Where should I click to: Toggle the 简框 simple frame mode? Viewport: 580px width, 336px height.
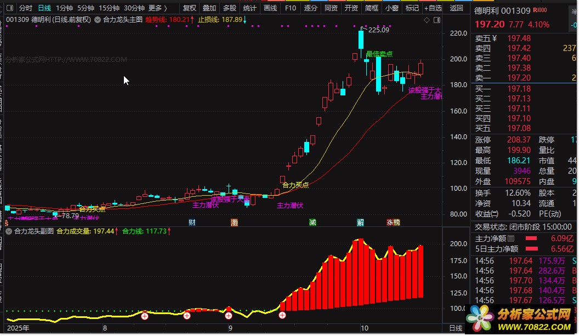[371, 8]
